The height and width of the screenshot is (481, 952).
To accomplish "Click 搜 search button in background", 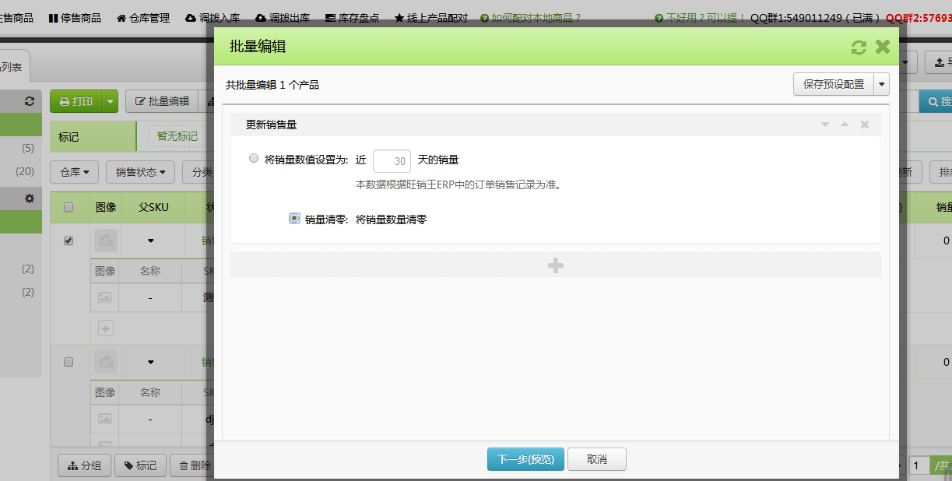I will (936, 101).
